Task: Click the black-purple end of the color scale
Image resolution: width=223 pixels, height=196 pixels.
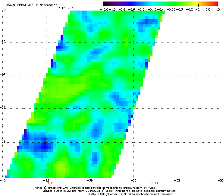Action: click(x=106, y=4)
